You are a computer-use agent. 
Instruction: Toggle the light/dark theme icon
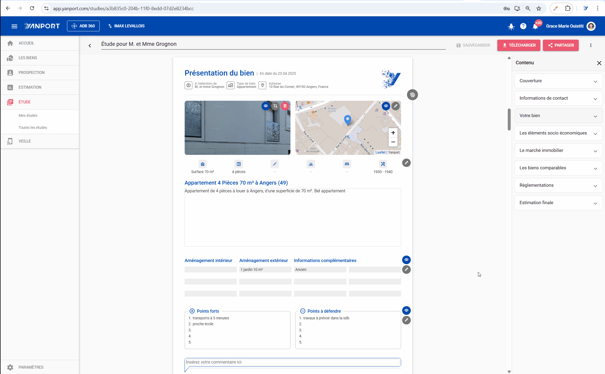point(511,26)
